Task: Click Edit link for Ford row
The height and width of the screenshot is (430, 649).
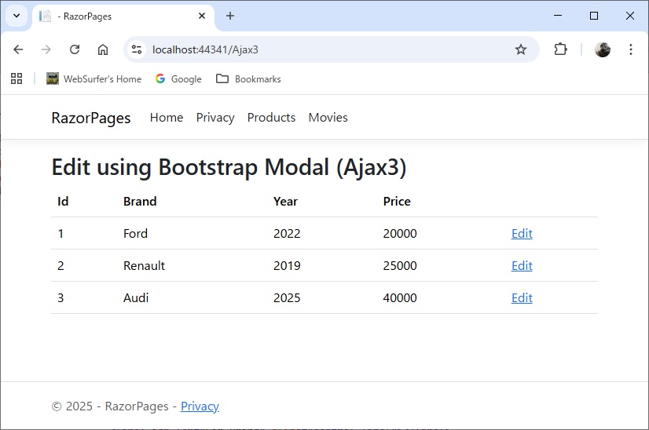Action: click(522, 234)
